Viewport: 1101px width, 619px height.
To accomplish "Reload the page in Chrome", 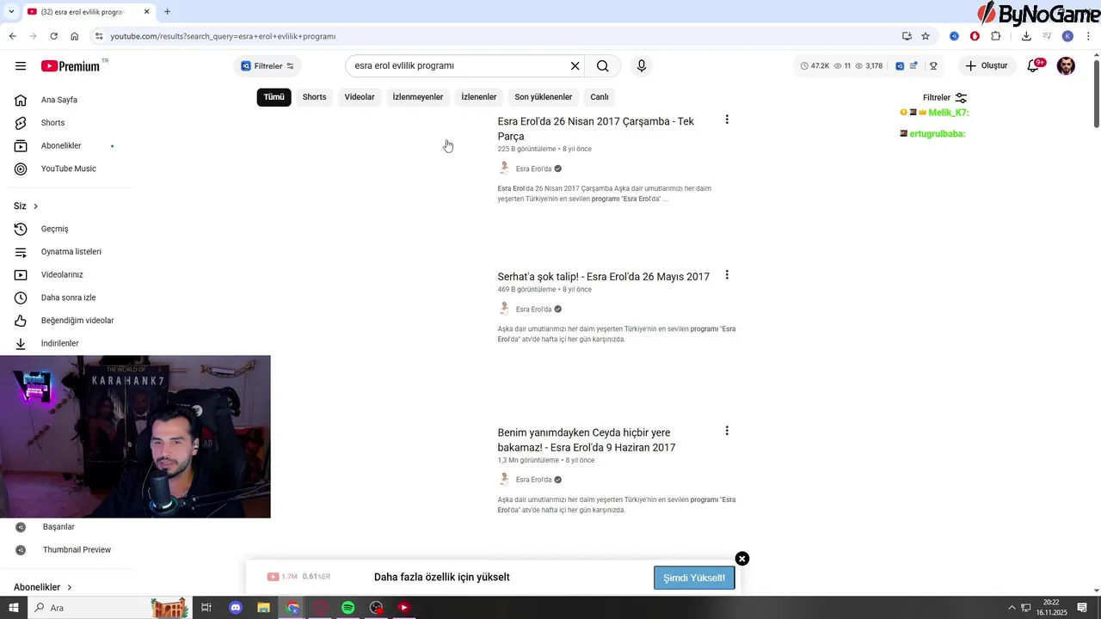I will click(53, 36).
